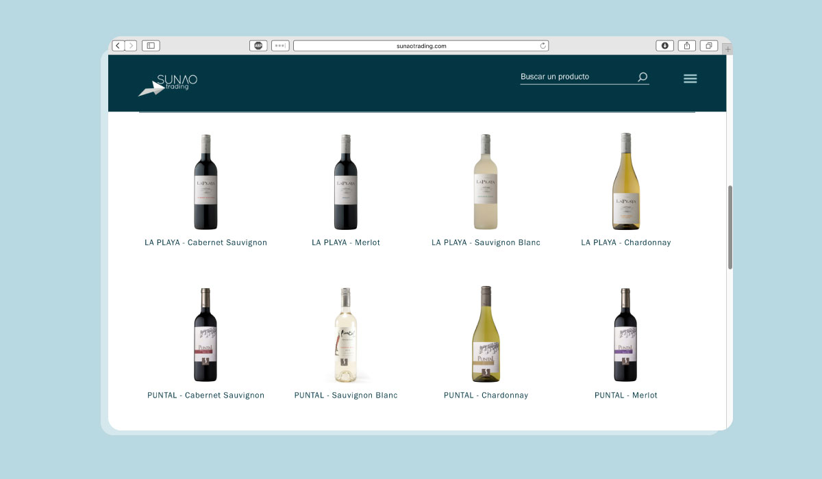The image size is (822, 479).
Task: Open LA PLAYA - Cabernet Sauvignon link
Action: click(x=206, y=243)
